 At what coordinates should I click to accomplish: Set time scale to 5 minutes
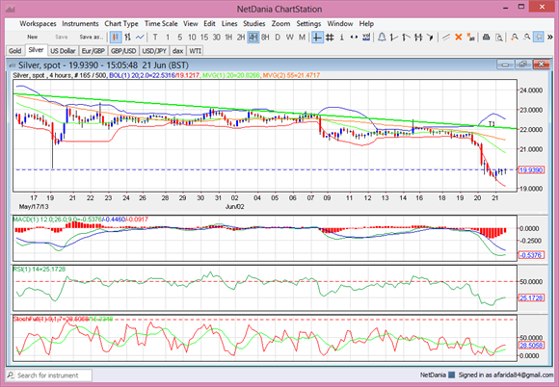point(179,37)
